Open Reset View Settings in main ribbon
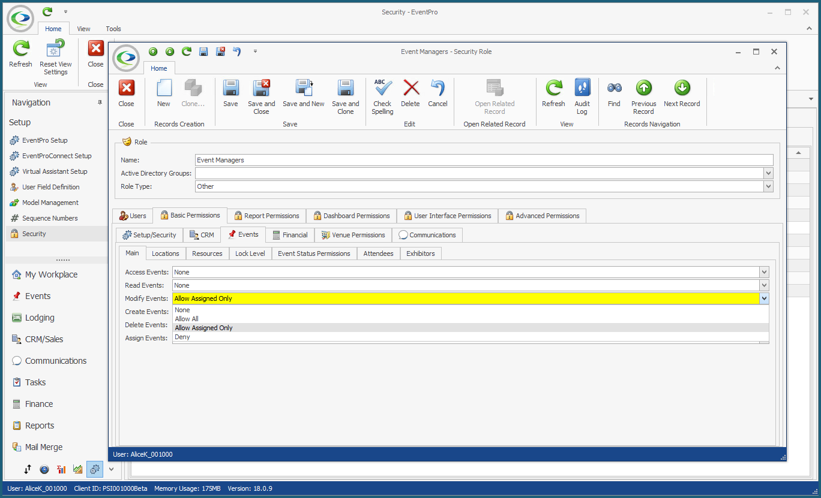This screenshot has height=498, width=821. click(x=56, y=58)
